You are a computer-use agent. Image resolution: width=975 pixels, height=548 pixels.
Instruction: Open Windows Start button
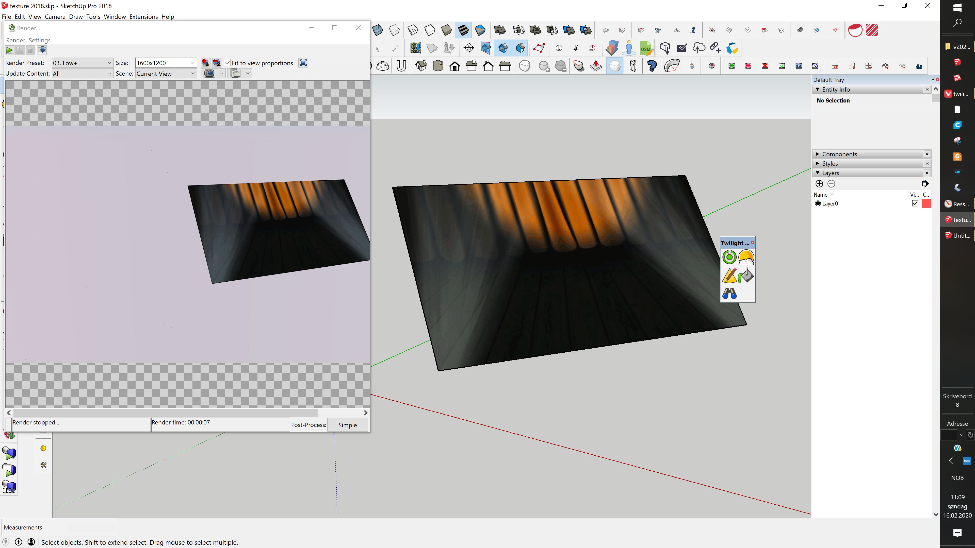[957, 7]
